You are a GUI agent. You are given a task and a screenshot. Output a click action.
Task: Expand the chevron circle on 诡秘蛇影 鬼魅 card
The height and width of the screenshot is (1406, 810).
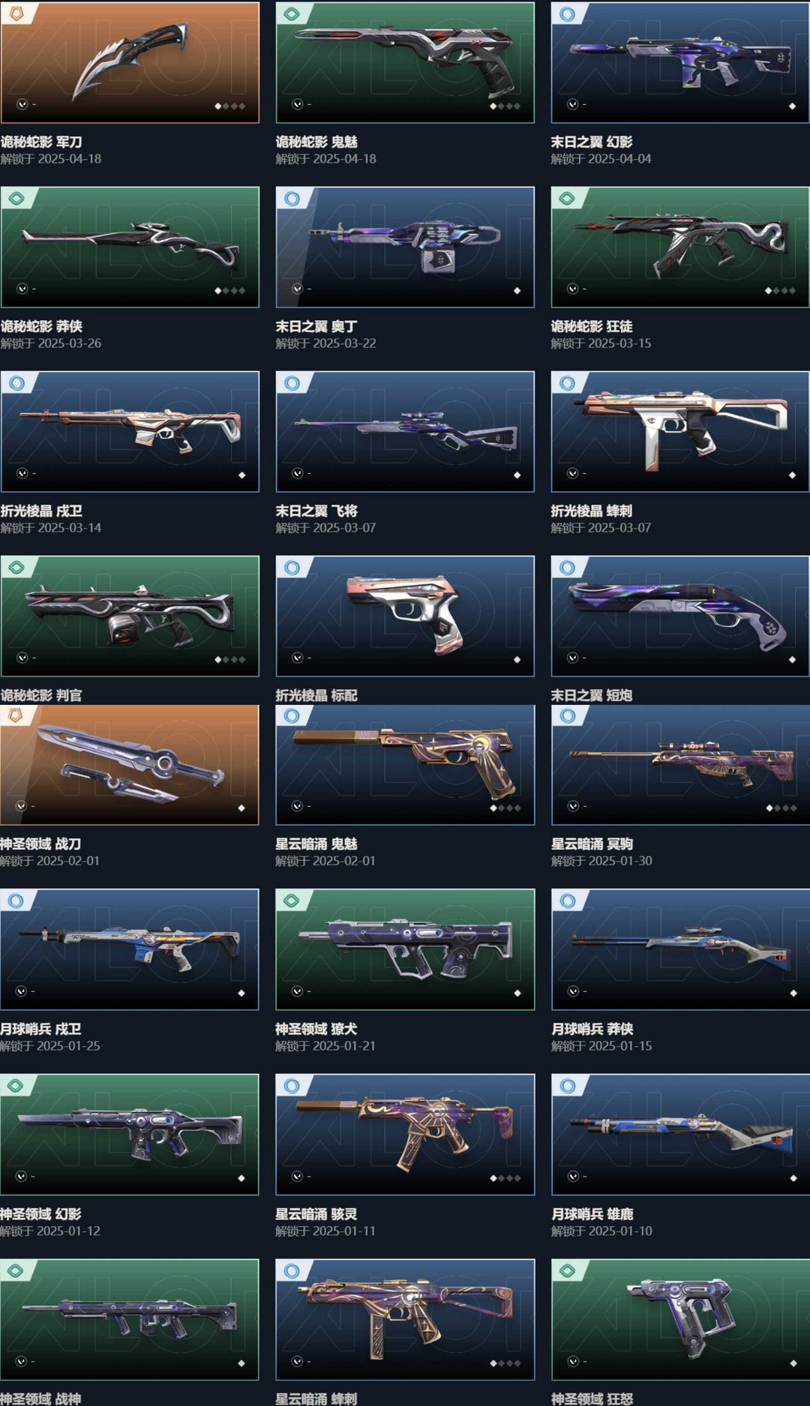click(x=298, y=104)
